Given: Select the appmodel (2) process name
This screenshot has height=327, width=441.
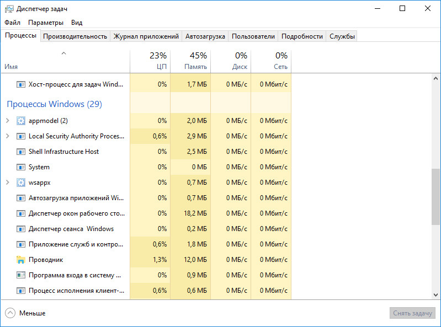Looking at the screenshot, I should point(48,121).
